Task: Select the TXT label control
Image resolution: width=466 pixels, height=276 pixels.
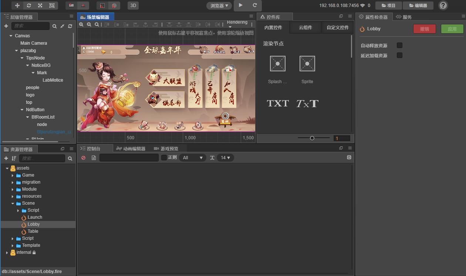Action: pos(277,103)
